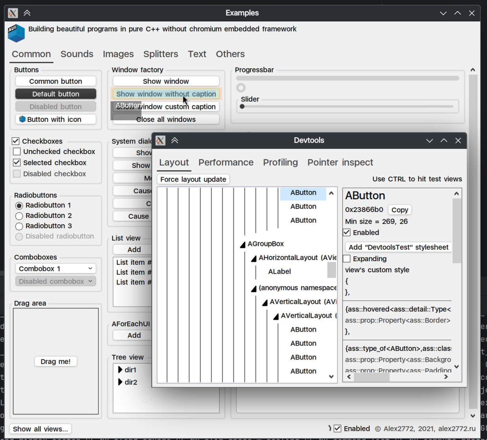The height and width of the screenshot is (440, 487).
Task: Open the Images tab
Action: (x=118, y=54)
